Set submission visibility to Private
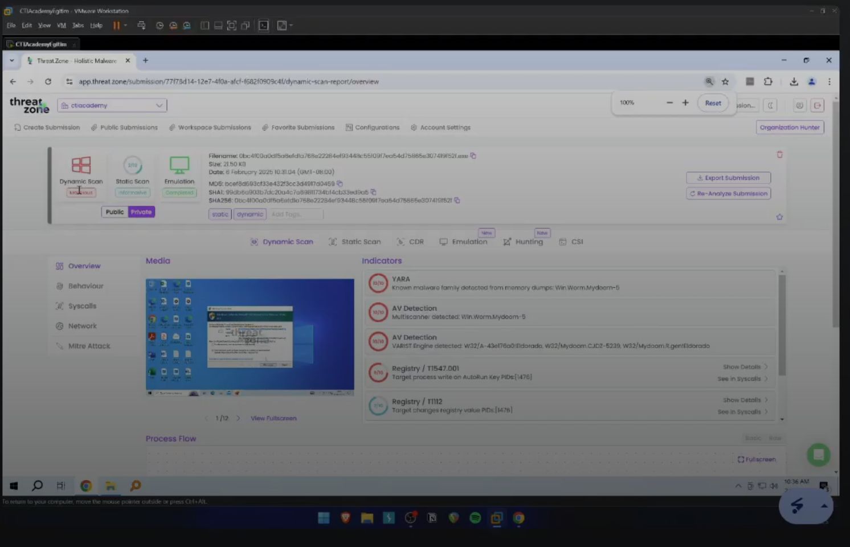 pos(141,212)
